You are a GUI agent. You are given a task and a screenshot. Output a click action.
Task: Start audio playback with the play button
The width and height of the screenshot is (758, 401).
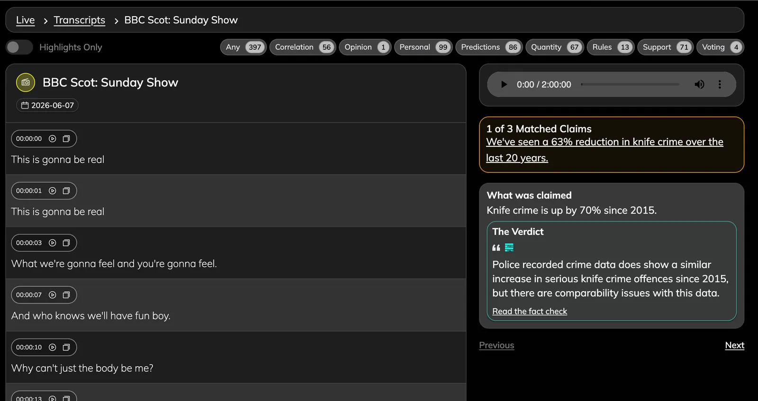(x=504, y=84)
